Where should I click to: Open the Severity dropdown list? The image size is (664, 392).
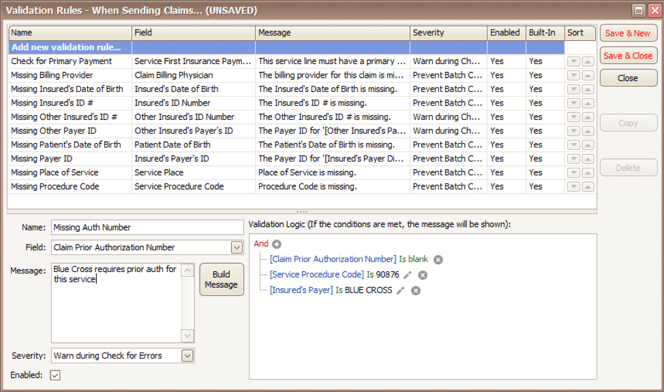187,356
